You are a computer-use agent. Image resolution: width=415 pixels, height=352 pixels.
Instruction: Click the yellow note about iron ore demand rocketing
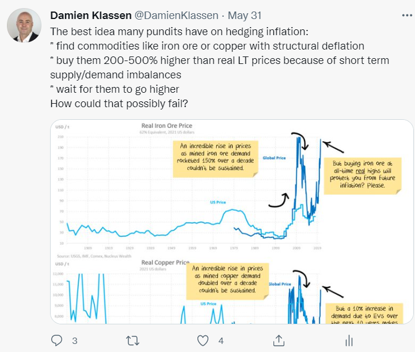point(215,158)
